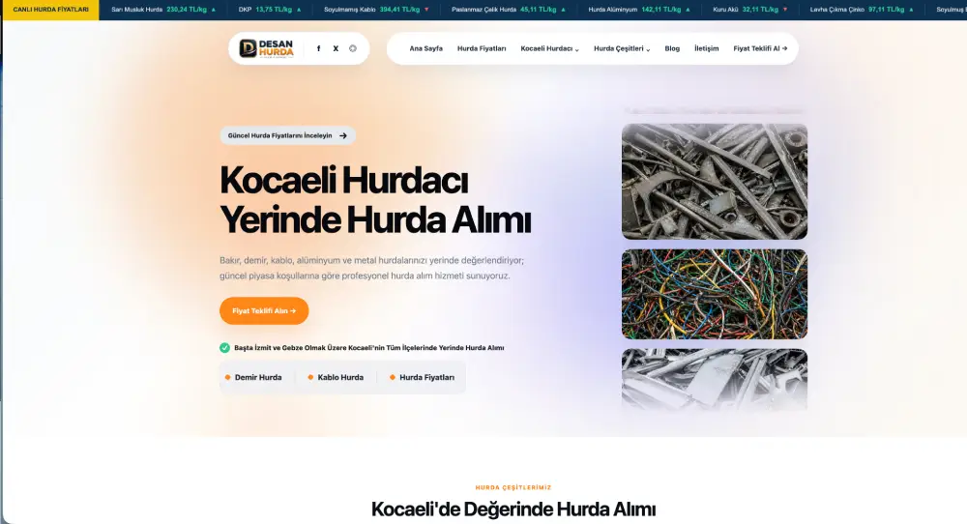Click the aluminum scrap thumbnail
Screen dimensions: 967x524
click(715, 379)
